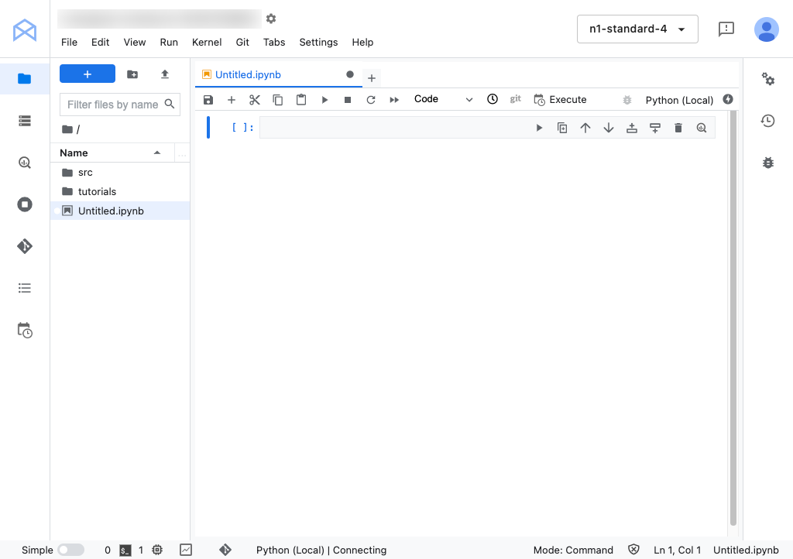The width and height of the screenshot is (793, 559).
Task: Move the cell down with the arrow icon
Action: (609, 128)
